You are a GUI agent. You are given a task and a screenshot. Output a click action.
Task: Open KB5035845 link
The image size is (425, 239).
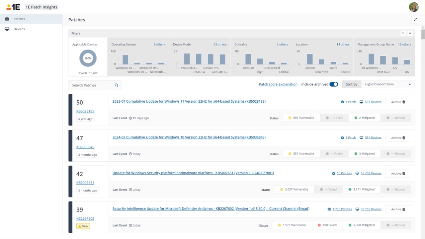pyautogui.click(x=85, y=147)
